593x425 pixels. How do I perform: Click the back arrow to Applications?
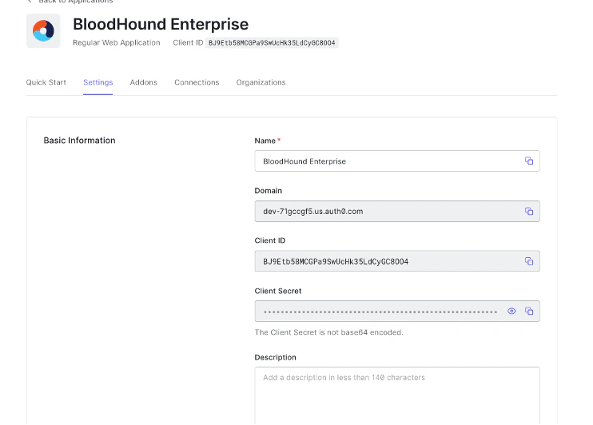[x=30, y=2]
